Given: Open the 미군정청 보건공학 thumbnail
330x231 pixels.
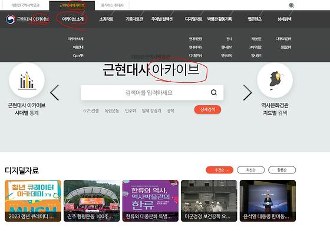Looking at the screenshot, I should pyautogui.click(x=209, y=201).
